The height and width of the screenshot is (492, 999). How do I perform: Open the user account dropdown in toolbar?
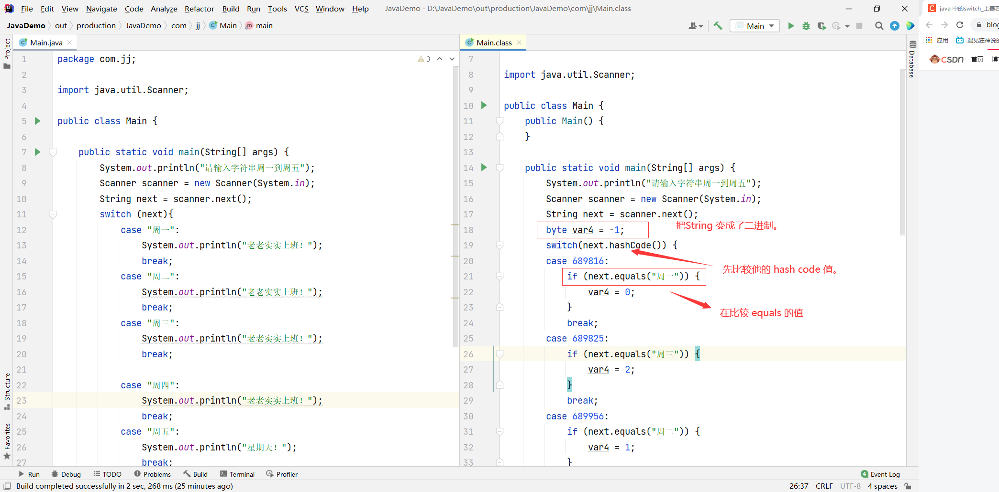[x=695, y=26]
